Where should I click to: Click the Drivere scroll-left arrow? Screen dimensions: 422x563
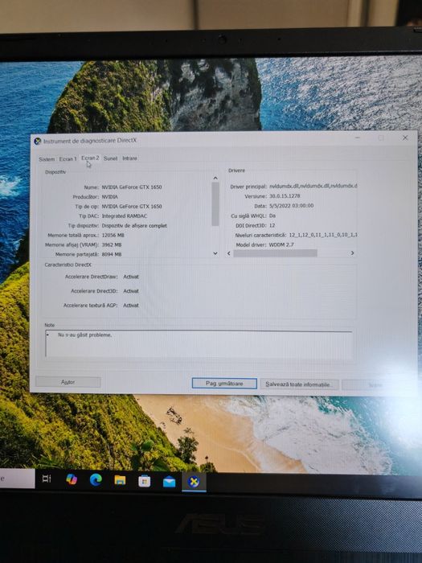tap(229, 253)
